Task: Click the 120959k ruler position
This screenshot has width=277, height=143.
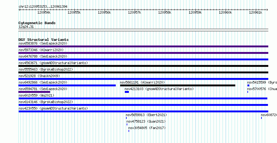Action: (195, 12)
